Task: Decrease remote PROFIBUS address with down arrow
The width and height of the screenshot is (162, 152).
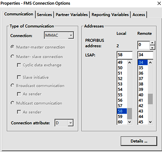Action: coord(152,47)
